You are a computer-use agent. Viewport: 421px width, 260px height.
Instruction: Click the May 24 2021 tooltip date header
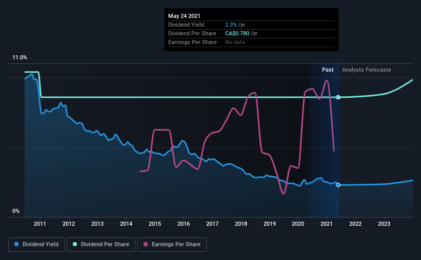click(184, 16)
